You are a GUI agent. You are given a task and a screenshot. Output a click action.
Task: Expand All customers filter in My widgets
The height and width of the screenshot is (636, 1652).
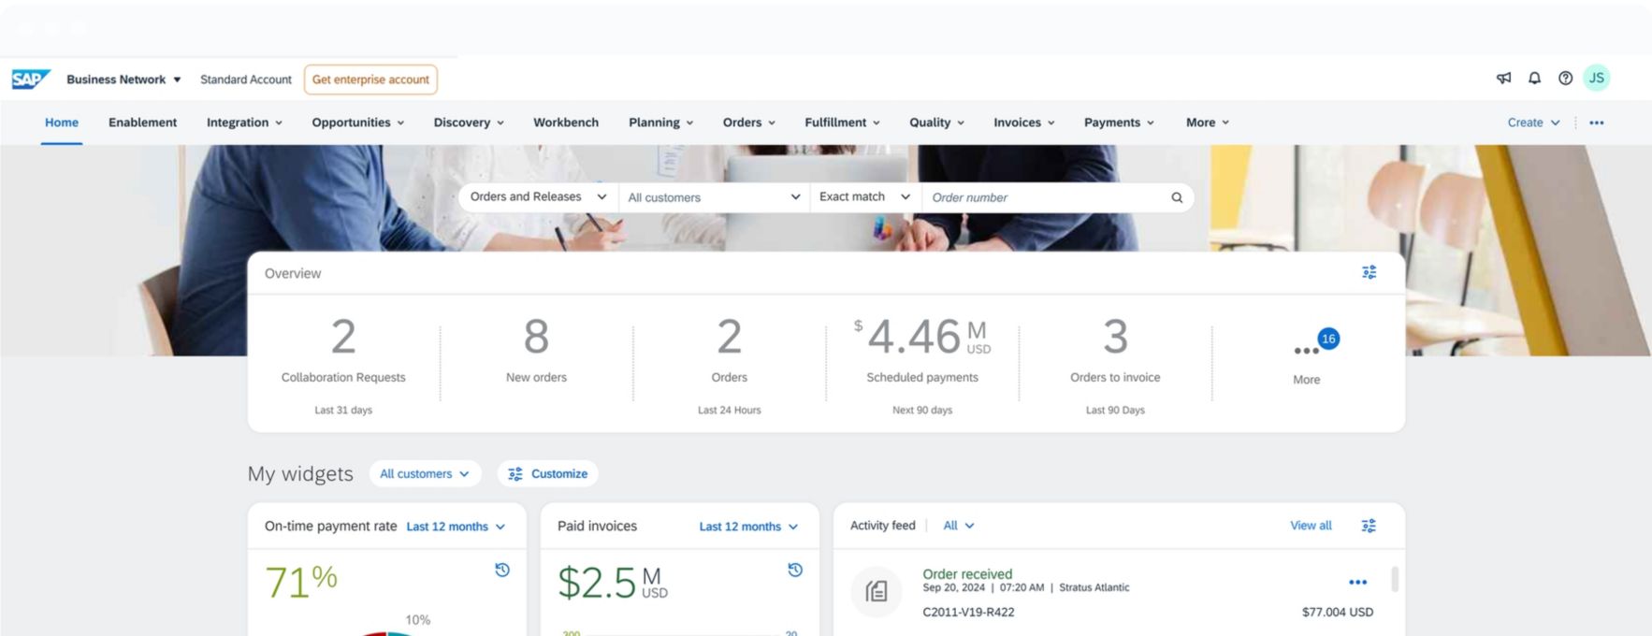(425, 474)
